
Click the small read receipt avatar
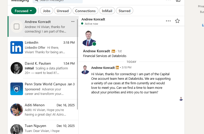(x=181, y=99)
